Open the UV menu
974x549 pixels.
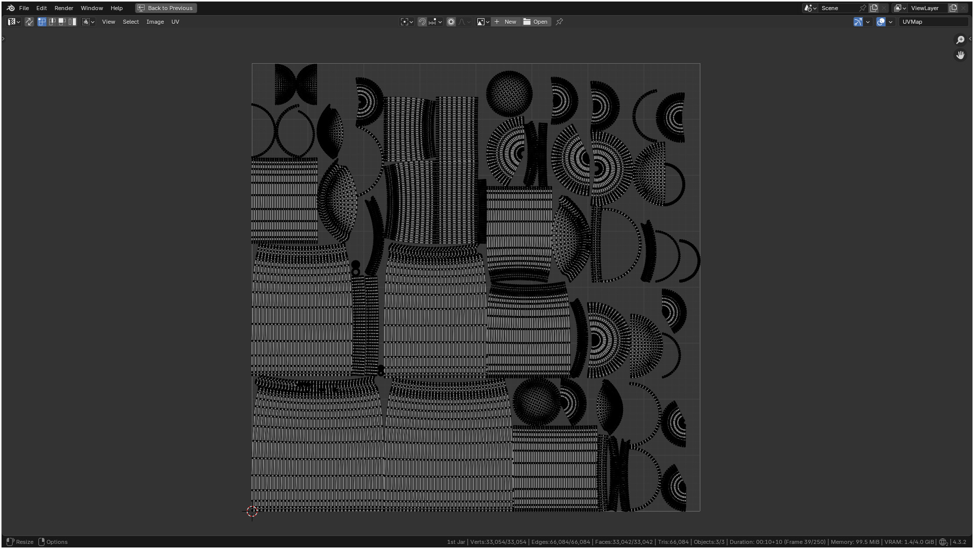(175, 22)
